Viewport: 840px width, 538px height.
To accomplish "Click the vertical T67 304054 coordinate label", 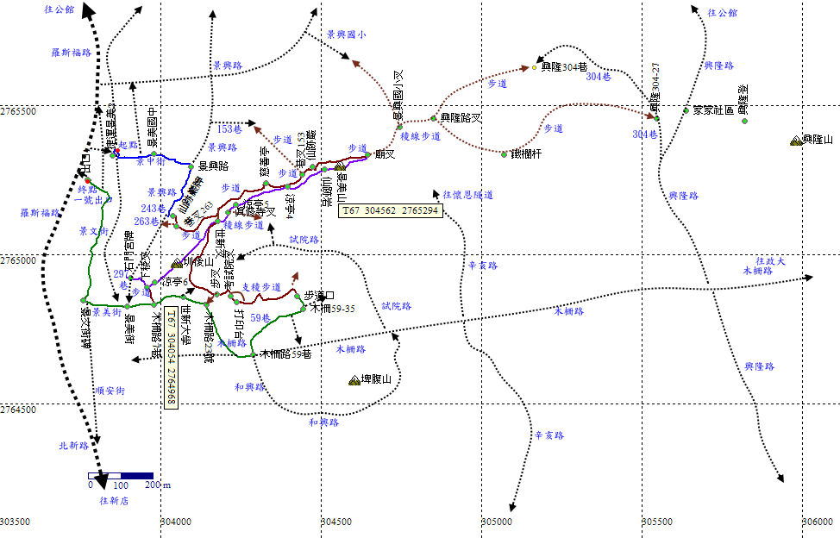I will tap(171, 356).
